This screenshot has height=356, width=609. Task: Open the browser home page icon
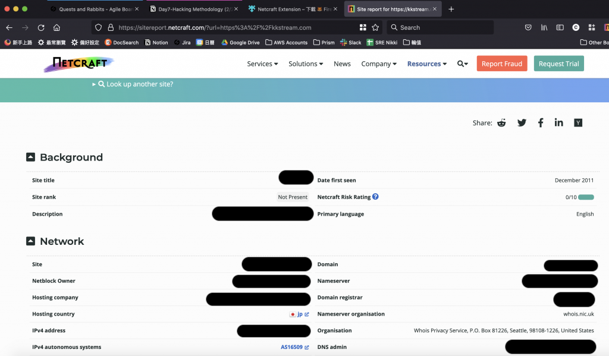click(56, 27)
